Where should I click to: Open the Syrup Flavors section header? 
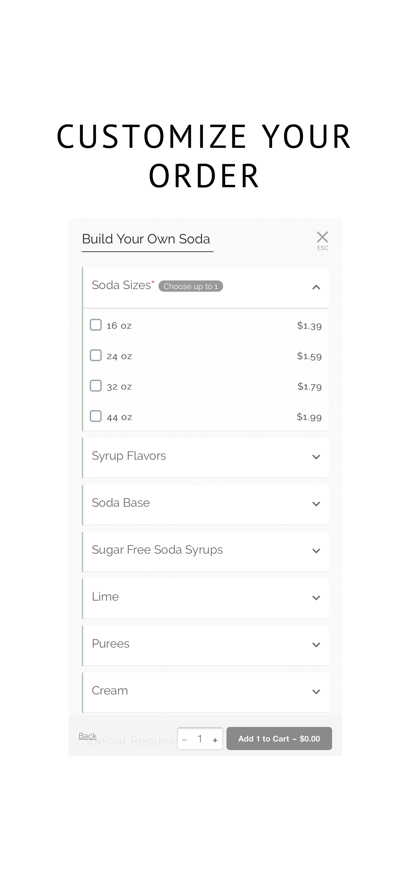[206, 458]
